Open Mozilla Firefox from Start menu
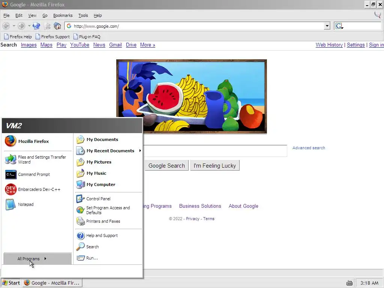This screenshot has height=288, width=384. coord(38,141)
